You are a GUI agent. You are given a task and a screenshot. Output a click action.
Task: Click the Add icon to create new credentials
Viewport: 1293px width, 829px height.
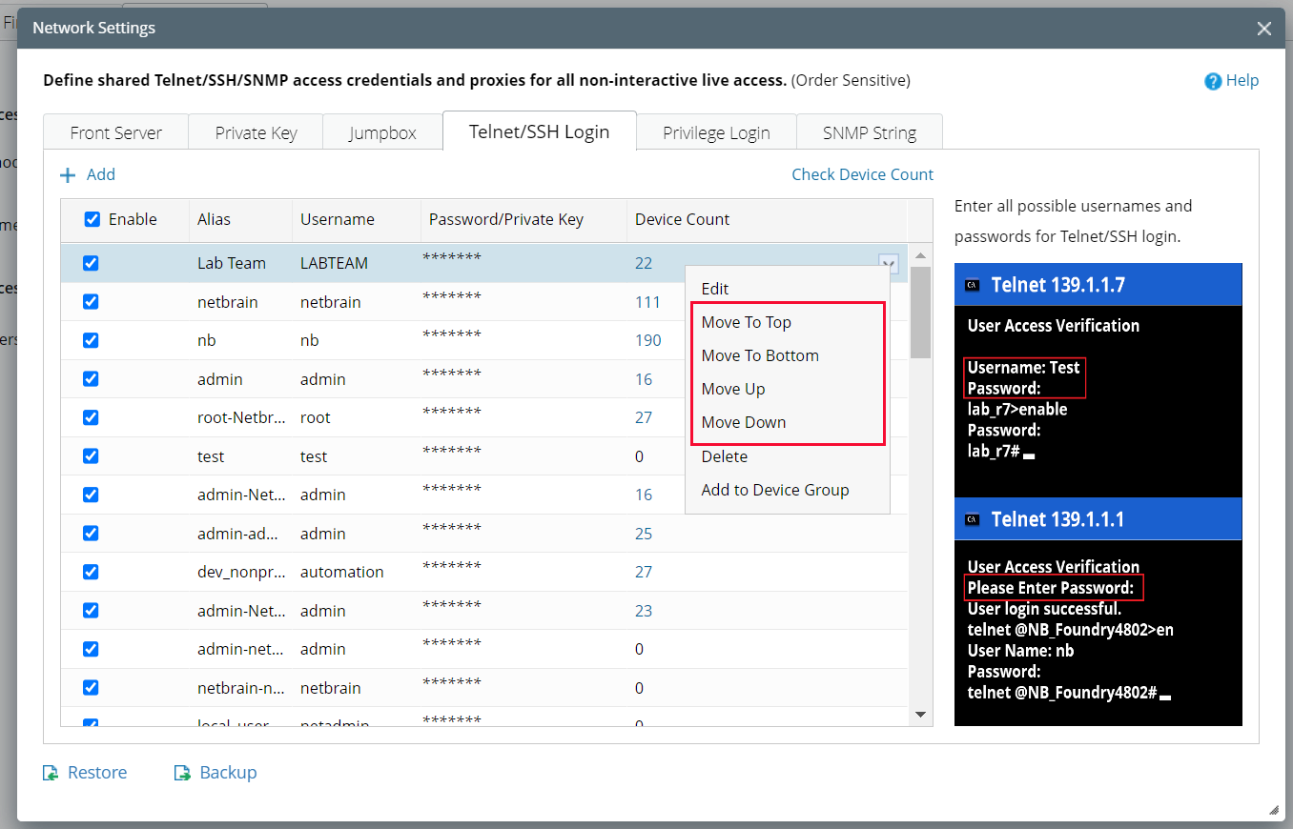88,174
